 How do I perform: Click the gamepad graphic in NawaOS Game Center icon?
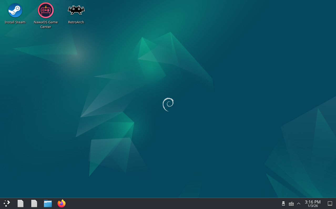click(x=45, y=10)
